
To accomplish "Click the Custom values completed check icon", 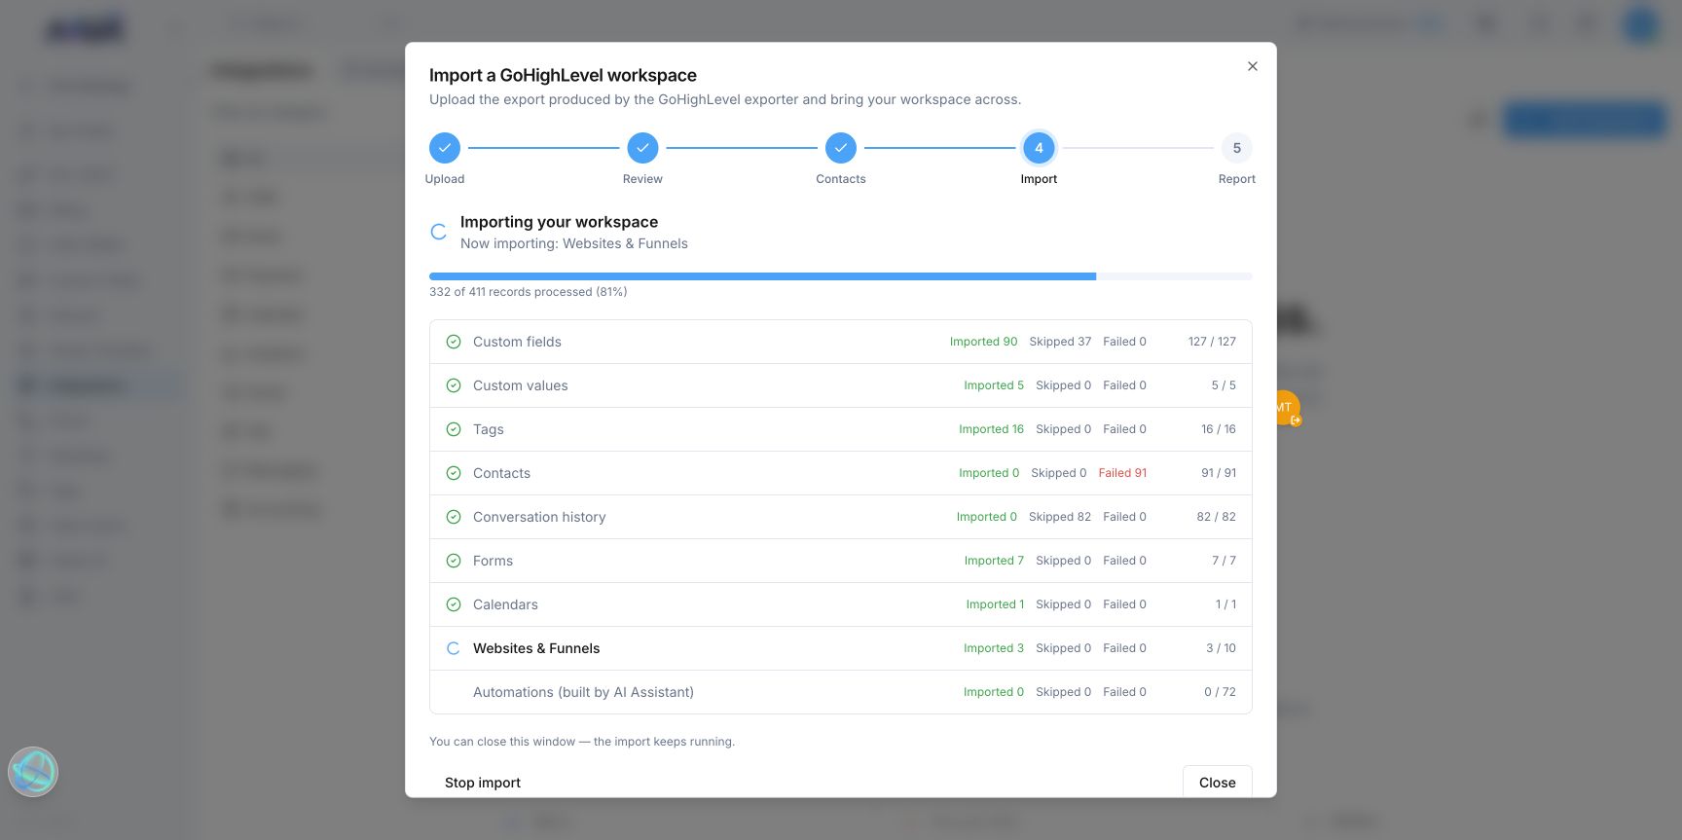I will 454,385.
